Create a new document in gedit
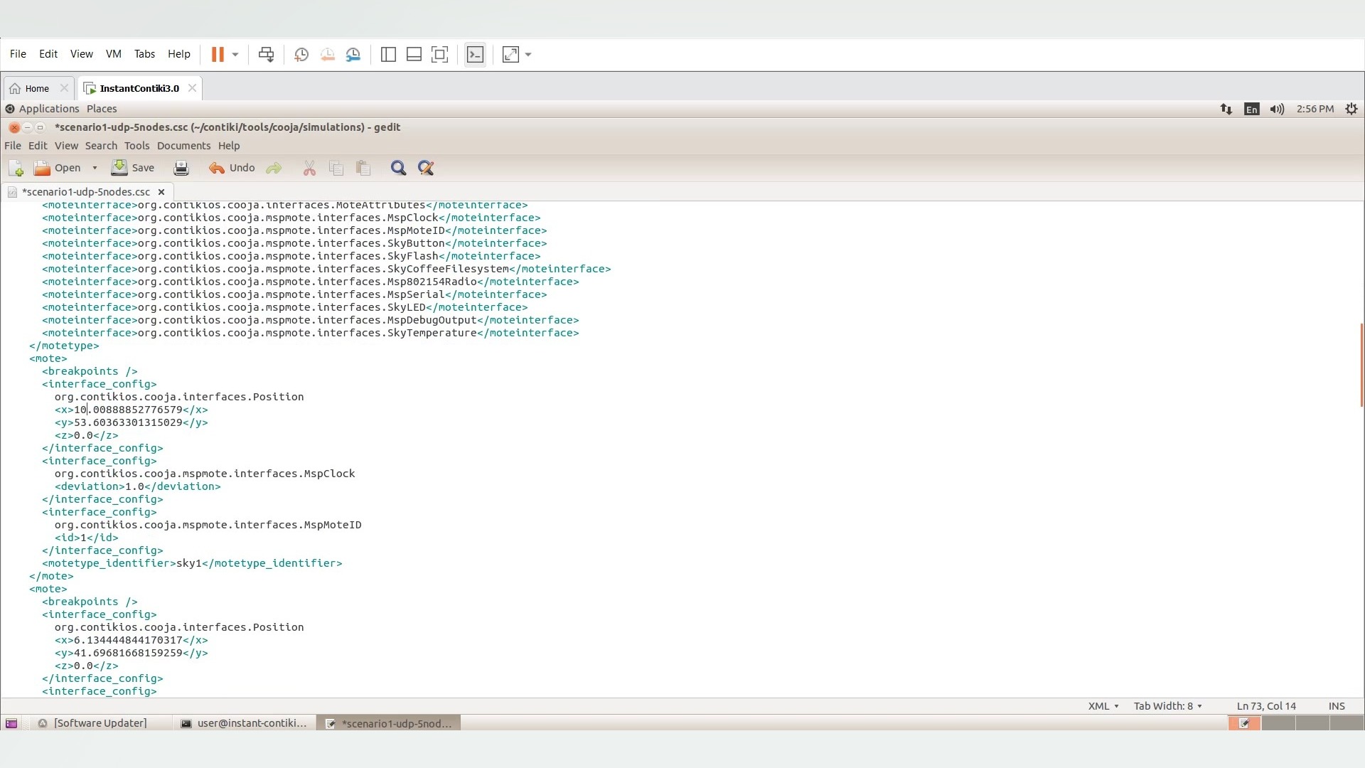 16,169
